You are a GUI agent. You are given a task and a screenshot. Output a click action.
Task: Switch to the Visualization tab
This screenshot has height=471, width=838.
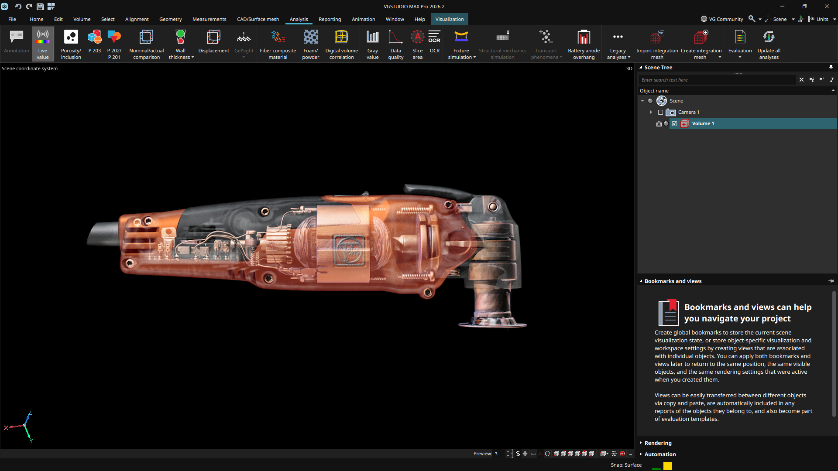tap(450, 19)
